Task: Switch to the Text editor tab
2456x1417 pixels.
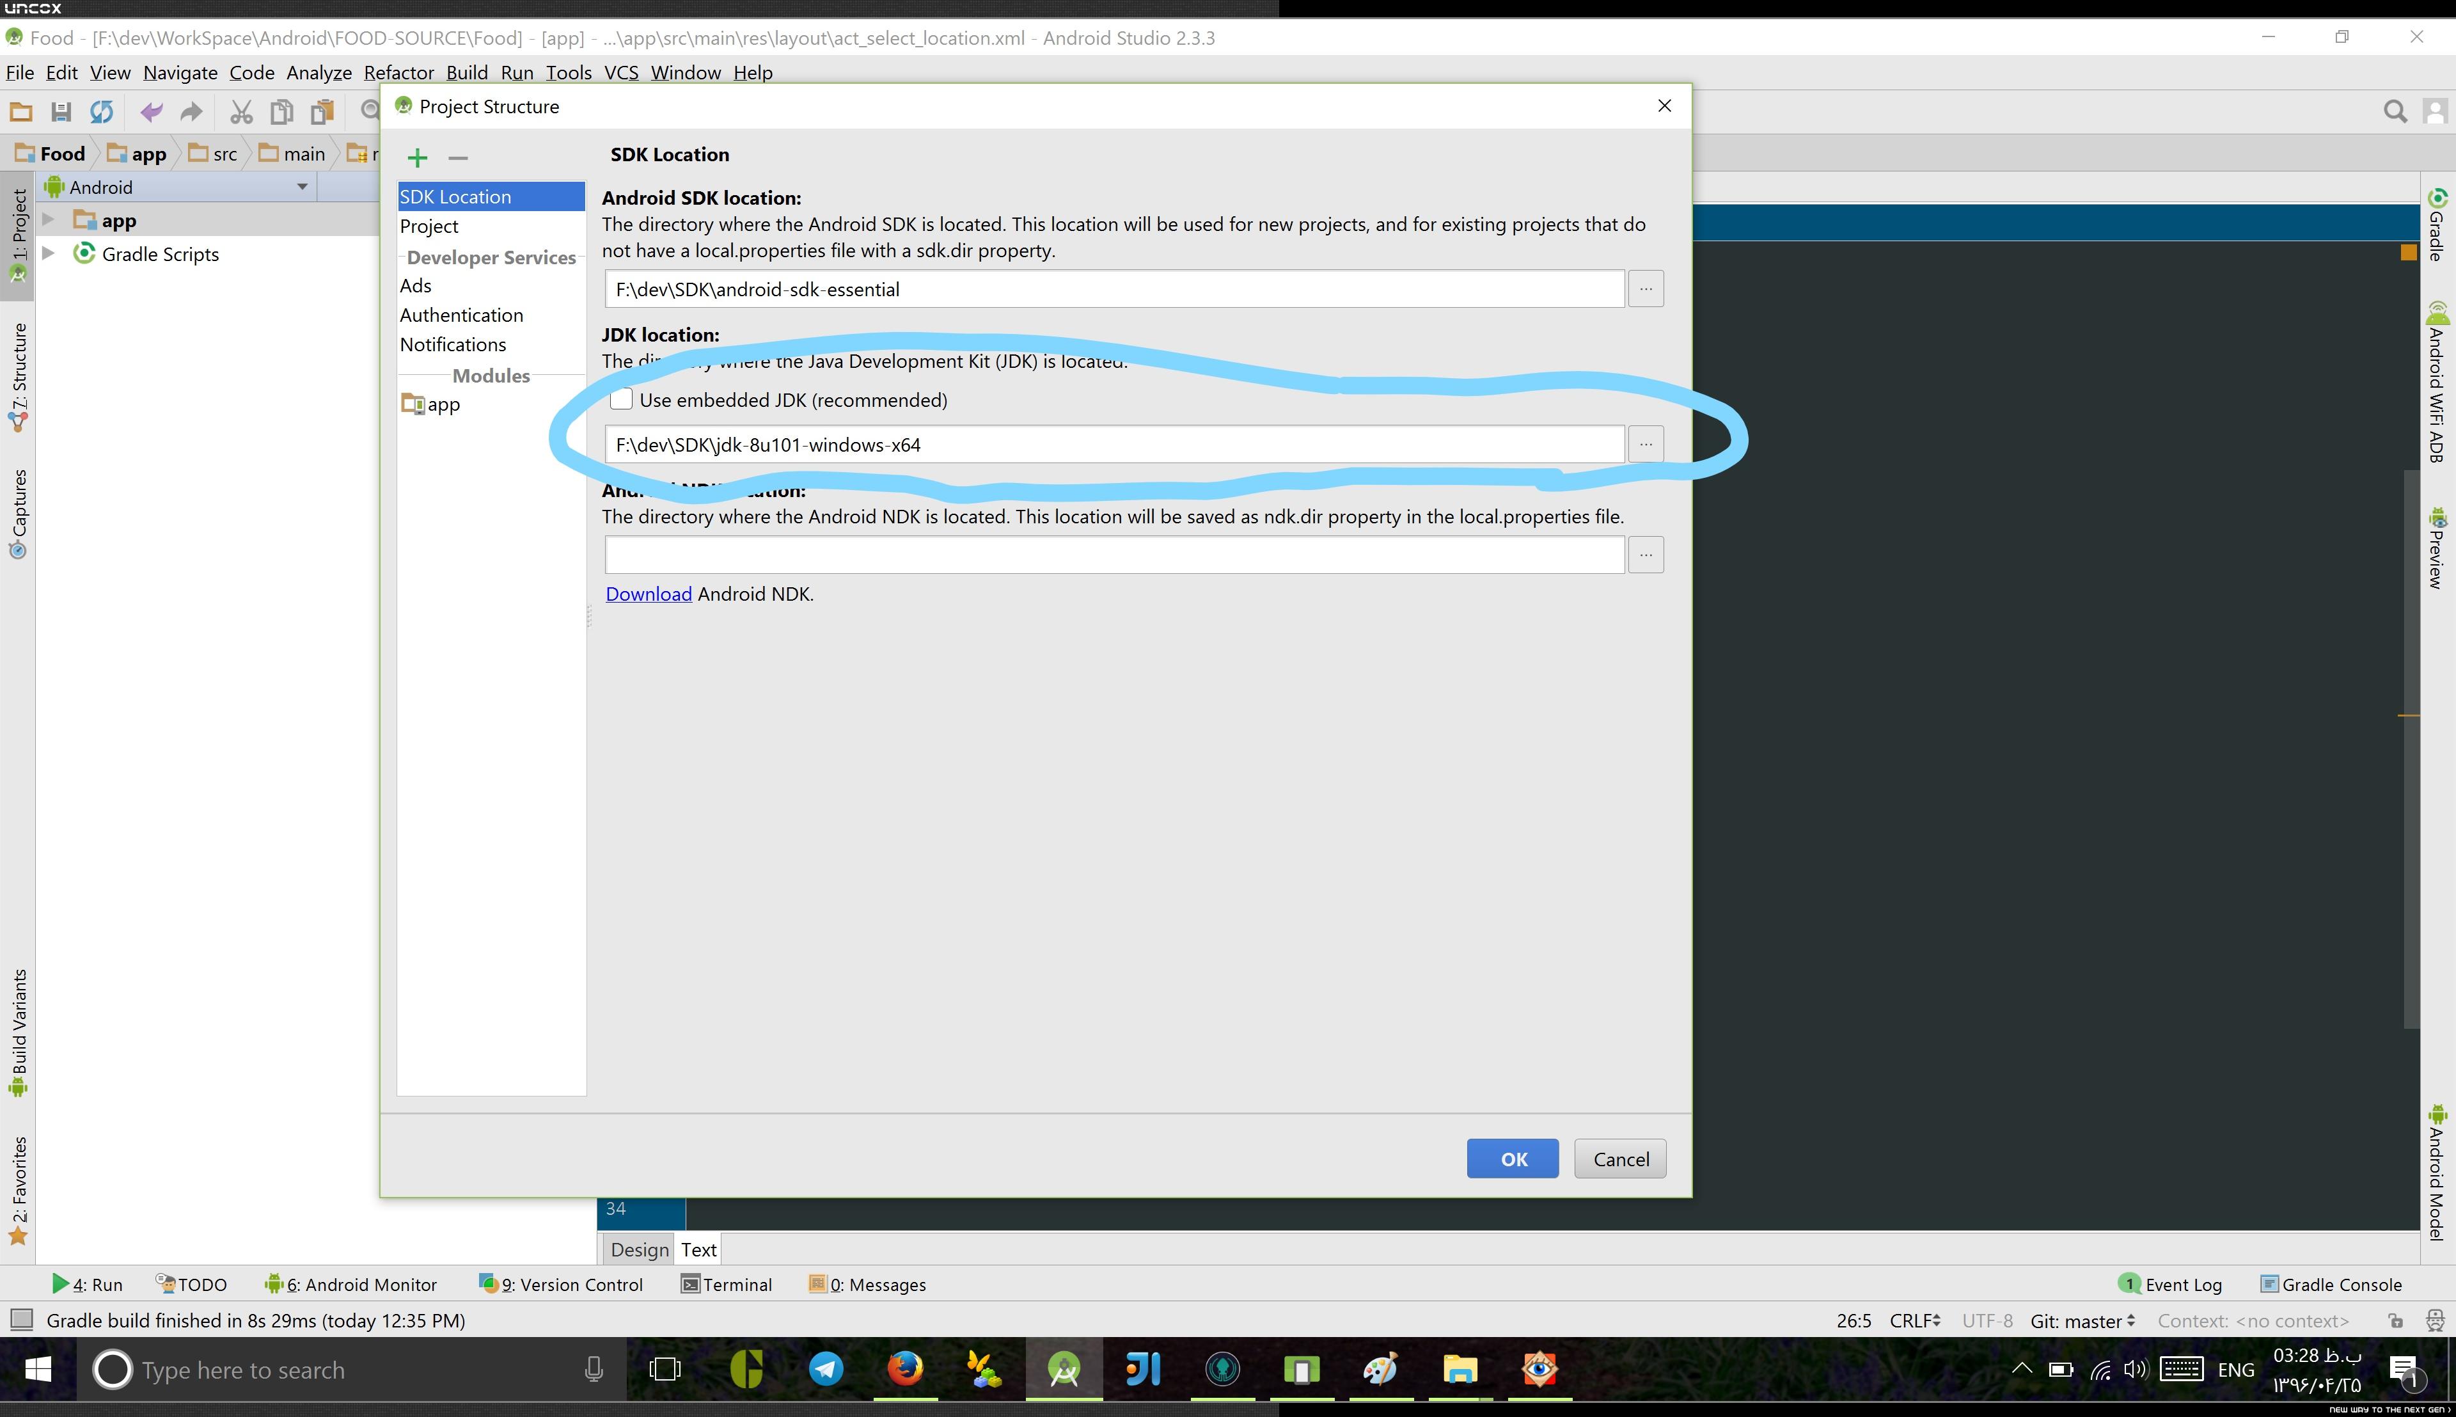Action: click(698, 1249)
